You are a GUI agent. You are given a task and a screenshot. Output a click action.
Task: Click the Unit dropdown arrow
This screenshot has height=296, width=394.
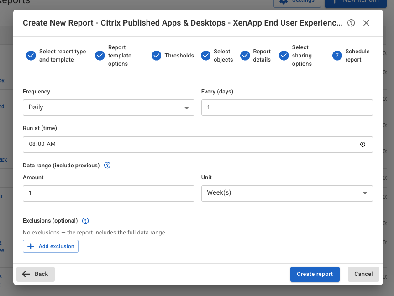click(x=365, y=193)
